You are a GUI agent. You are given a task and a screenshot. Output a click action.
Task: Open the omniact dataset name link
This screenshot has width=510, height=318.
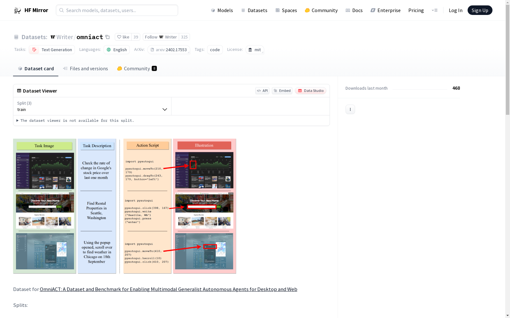pyautogui.click(x=90, y=37)
